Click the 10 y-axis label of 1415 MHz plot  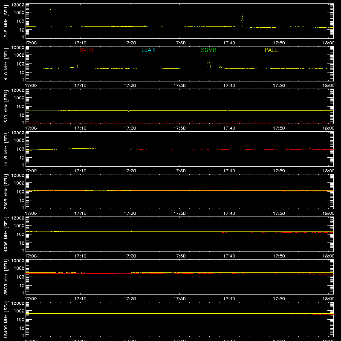[x=22, y=158]
